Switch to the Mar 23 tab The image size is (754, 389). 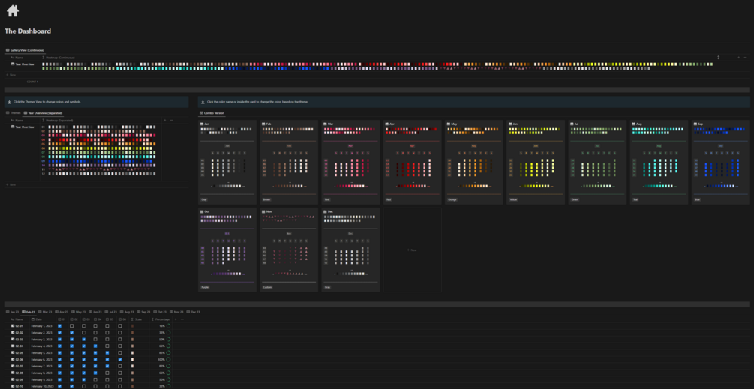[45, 312]
